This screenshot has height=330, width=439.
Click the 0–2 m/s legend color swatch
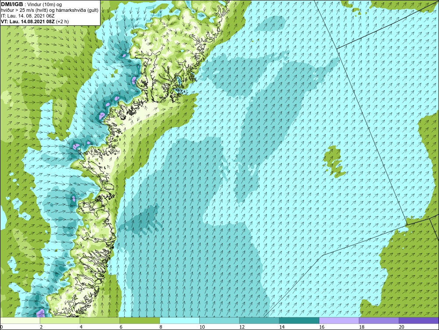20,320
